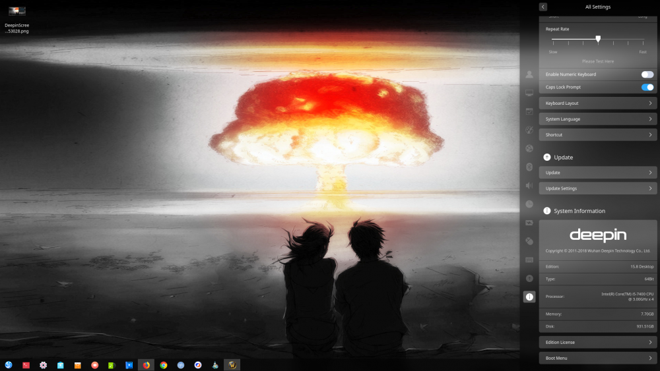This screenshot has width=660, height=371.
Task: Expand Edition License row
Action: [598, 342]
